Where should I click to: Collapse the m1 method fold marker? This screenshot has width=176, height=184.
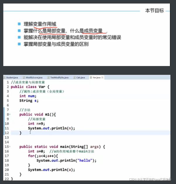tap(10, 114)
